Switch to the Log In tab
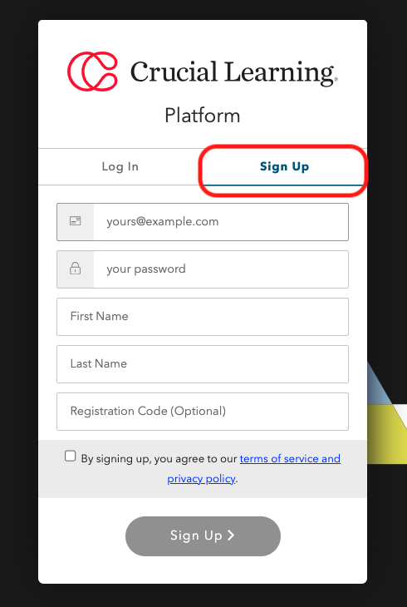The height and width of the screenshot is (607, 407). pyautogui.click(x=120, y=166)
